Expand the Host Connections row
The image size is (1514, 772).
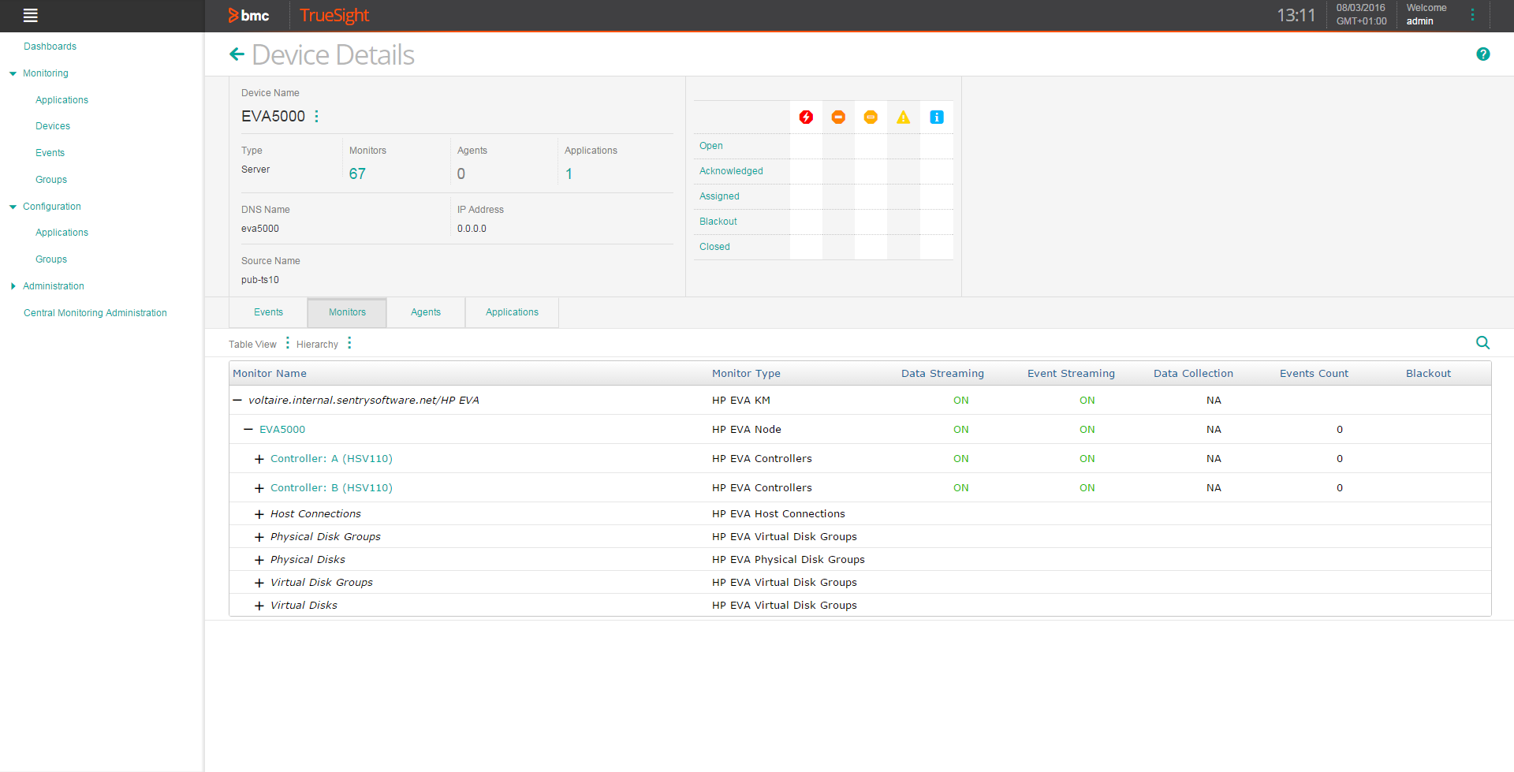click(259, 514)
